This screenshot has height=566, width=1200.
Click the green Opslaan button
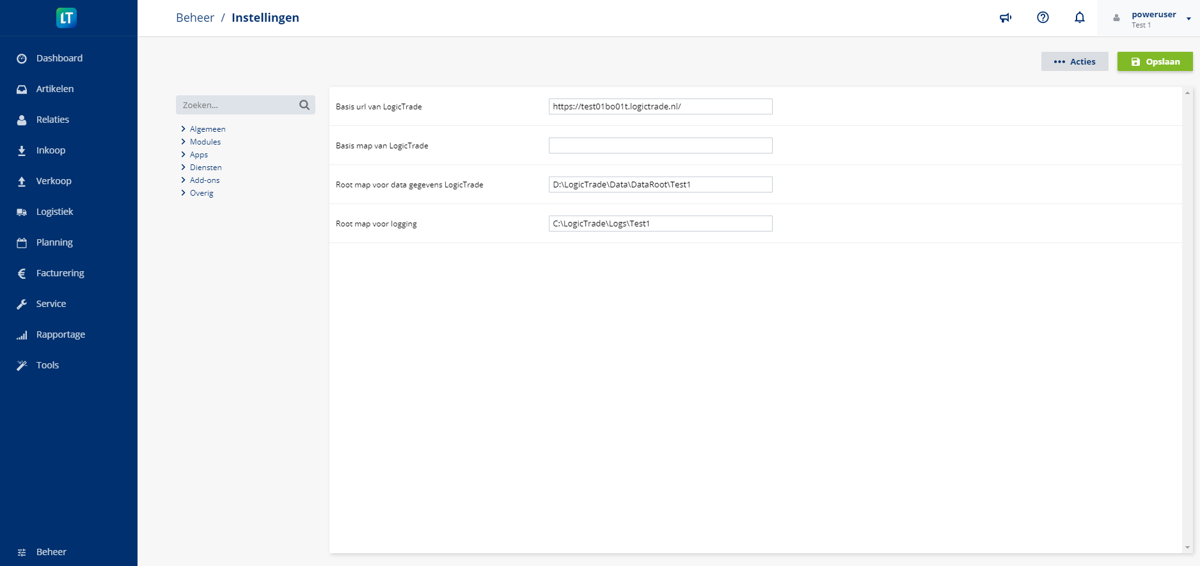[x=1155, y=61]
